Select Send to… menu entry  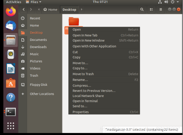[104, 106]
